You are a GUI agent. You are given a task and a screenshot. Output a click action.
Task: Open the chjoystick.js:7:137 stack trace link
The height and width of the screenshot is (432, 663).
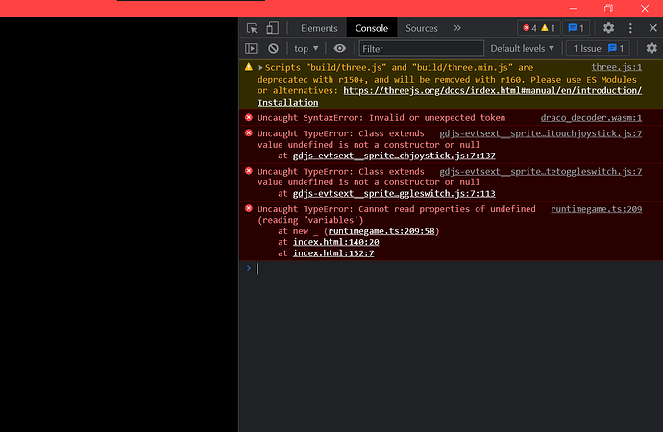[x=394, y=156]
